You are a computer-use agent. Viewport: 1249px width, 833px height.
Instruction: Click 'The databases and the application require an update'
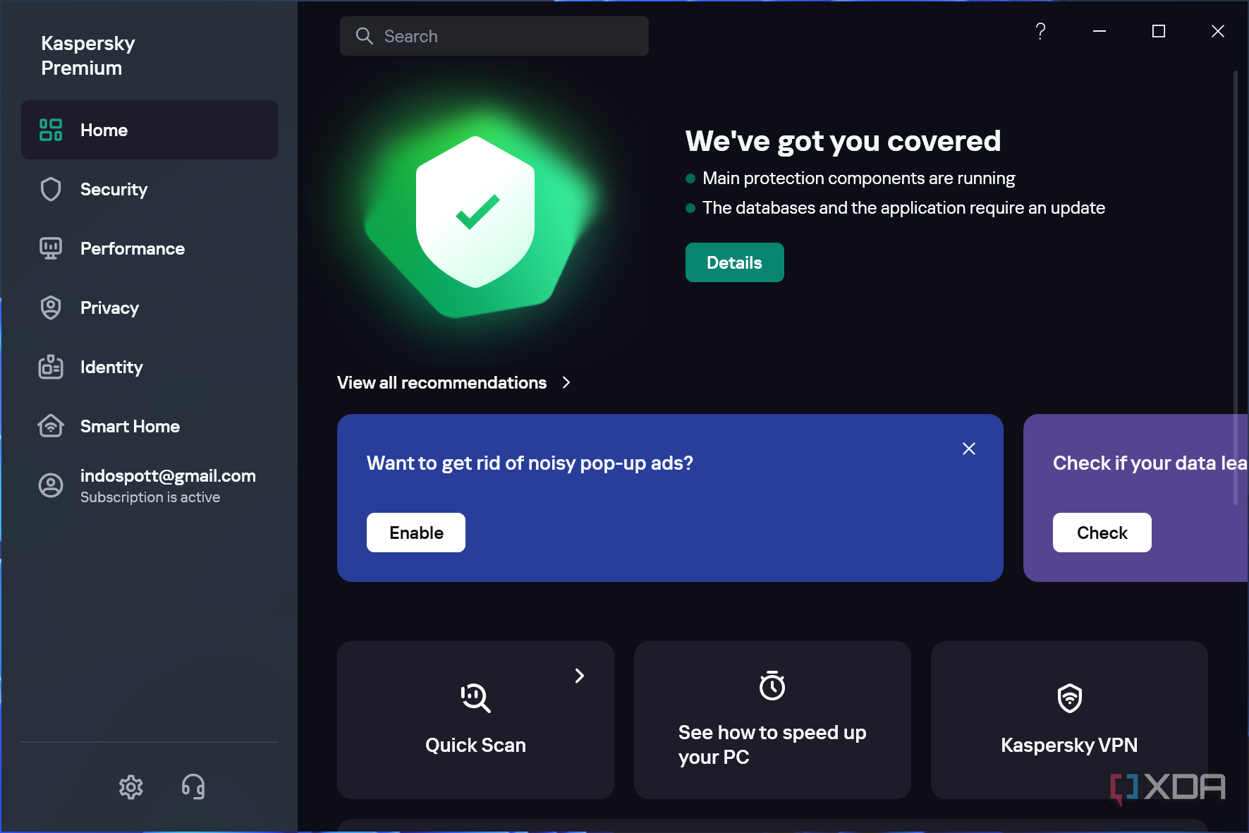coord(903,208)
